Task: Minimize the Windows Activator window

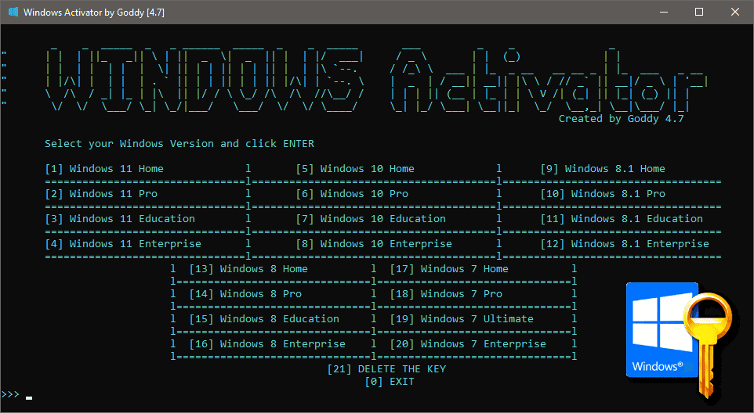Action: (664, 12)
